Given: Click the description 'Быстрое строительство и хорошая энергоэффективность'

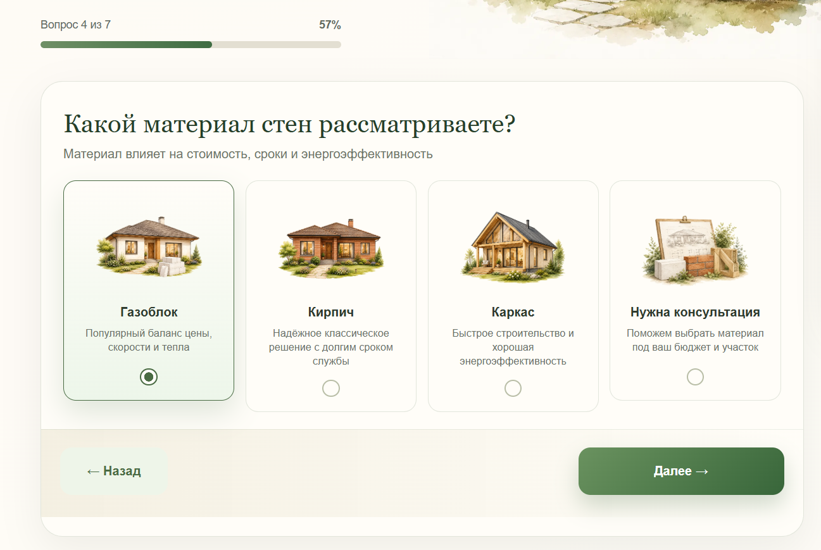Looking at the screenshot, I should pos(513,347).
